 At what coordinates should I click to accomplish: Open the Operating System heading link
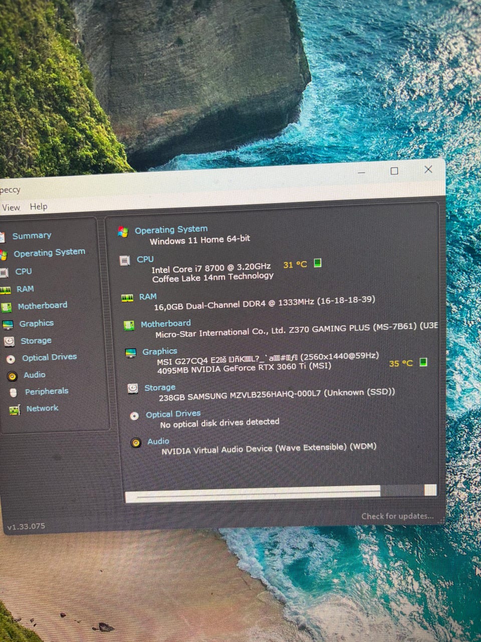point(171,230)
